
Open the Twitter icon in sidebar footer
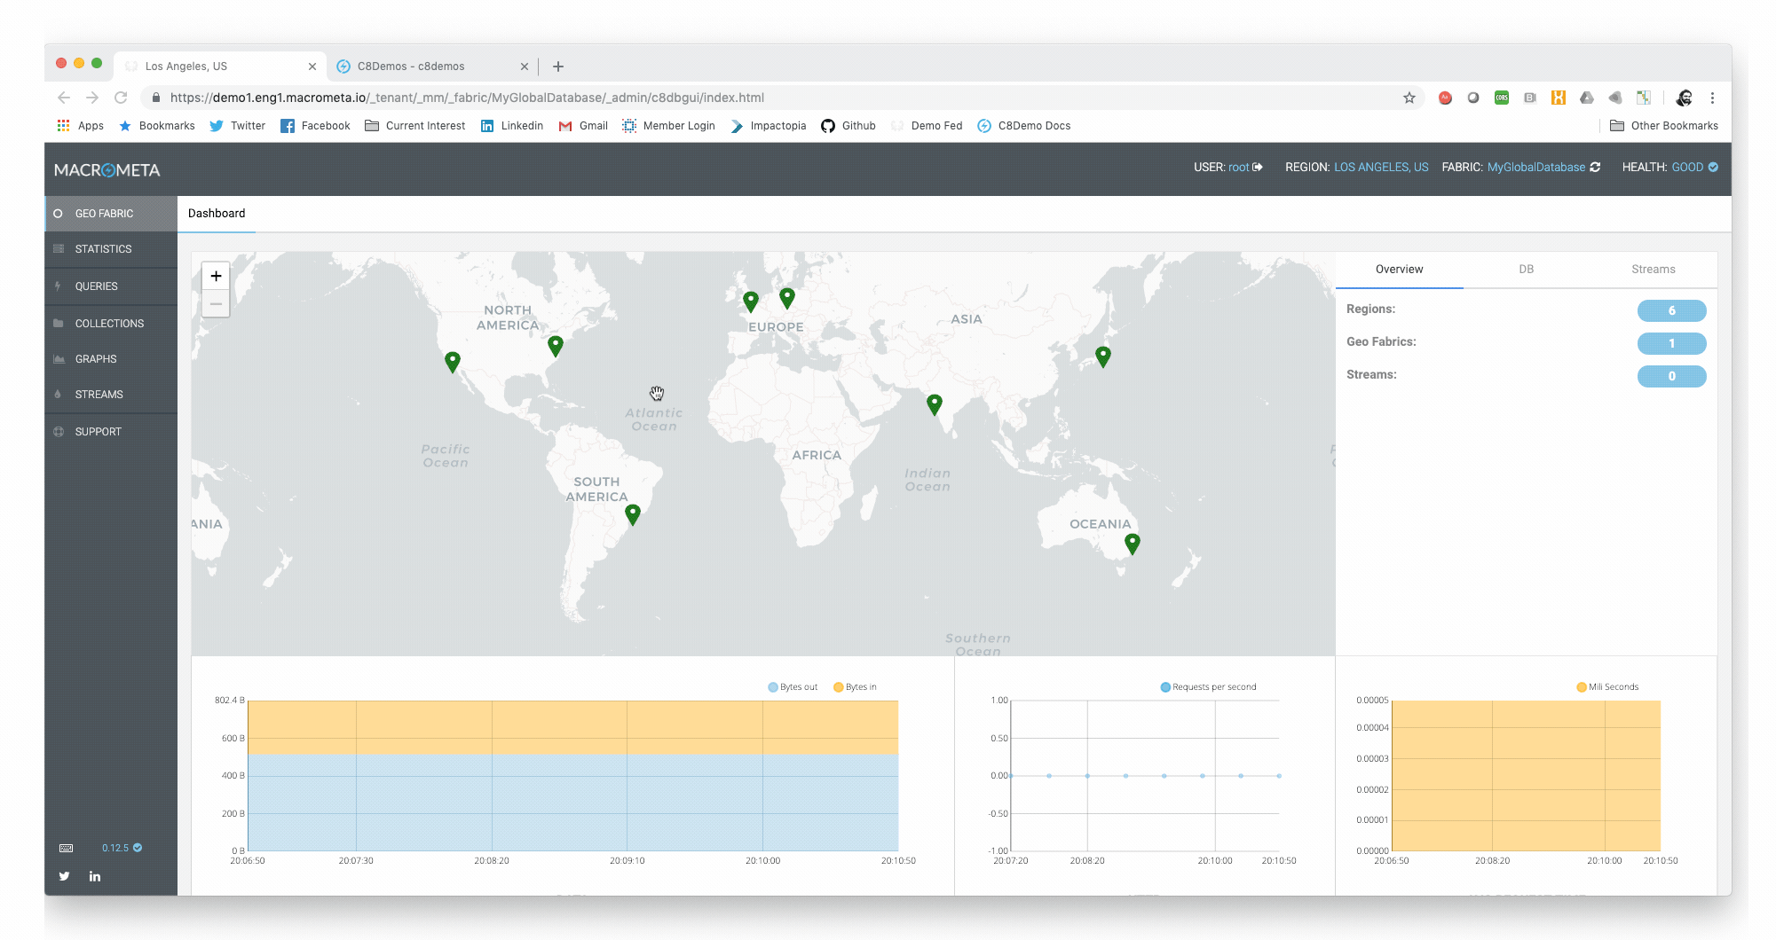click(65, 877)
